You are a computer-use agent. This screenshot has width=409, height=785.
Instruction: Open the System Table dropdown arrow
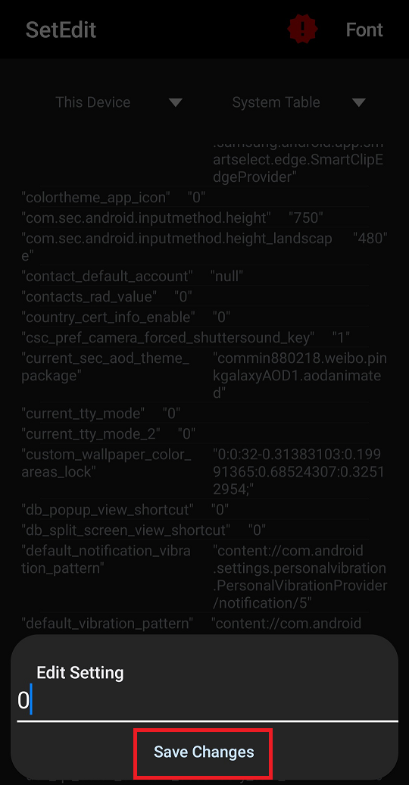coord(358,102)
